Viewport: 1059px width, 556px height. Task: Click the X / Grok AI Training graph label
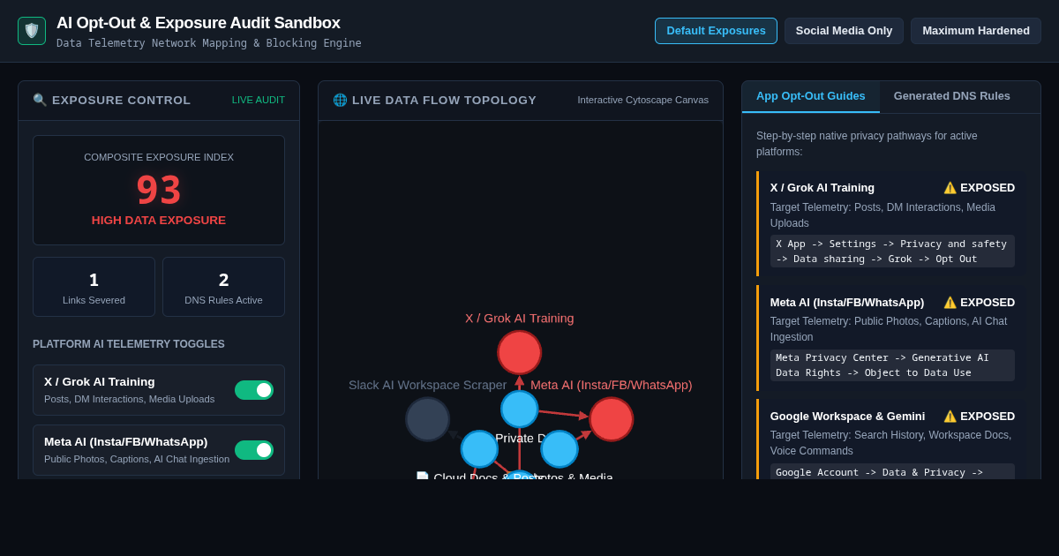click(520, 318)
